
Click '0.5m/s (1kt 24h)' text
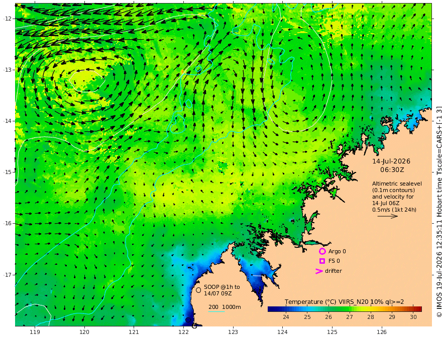pyautogui.click(x=394, y=210)
